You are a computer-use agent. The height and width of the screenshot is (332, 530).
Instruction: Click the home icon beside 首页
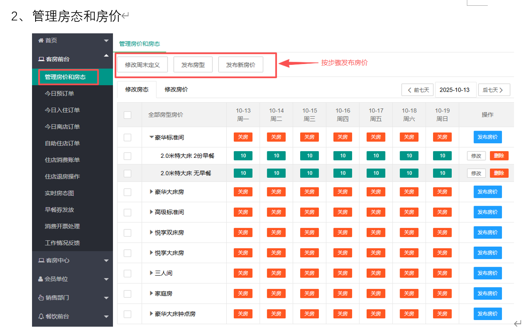point(41,40)
